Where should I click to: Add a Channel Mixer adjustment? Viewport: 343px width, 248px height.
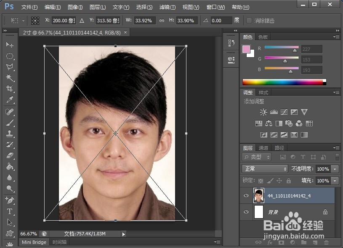(x=299, y=124)
